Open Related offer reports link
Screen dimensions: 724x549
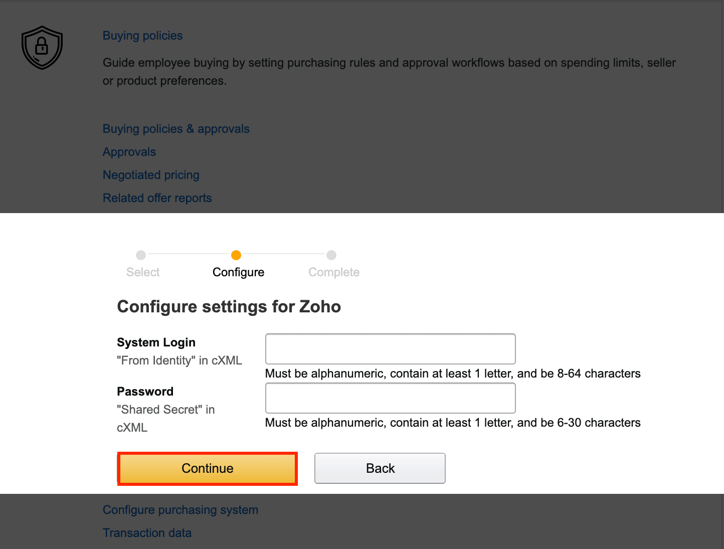pos(157,198)
